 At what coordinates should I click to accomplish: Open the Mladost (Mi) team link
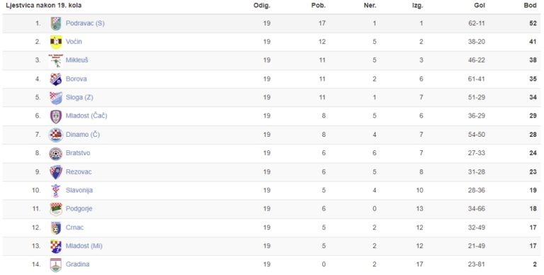84,246
